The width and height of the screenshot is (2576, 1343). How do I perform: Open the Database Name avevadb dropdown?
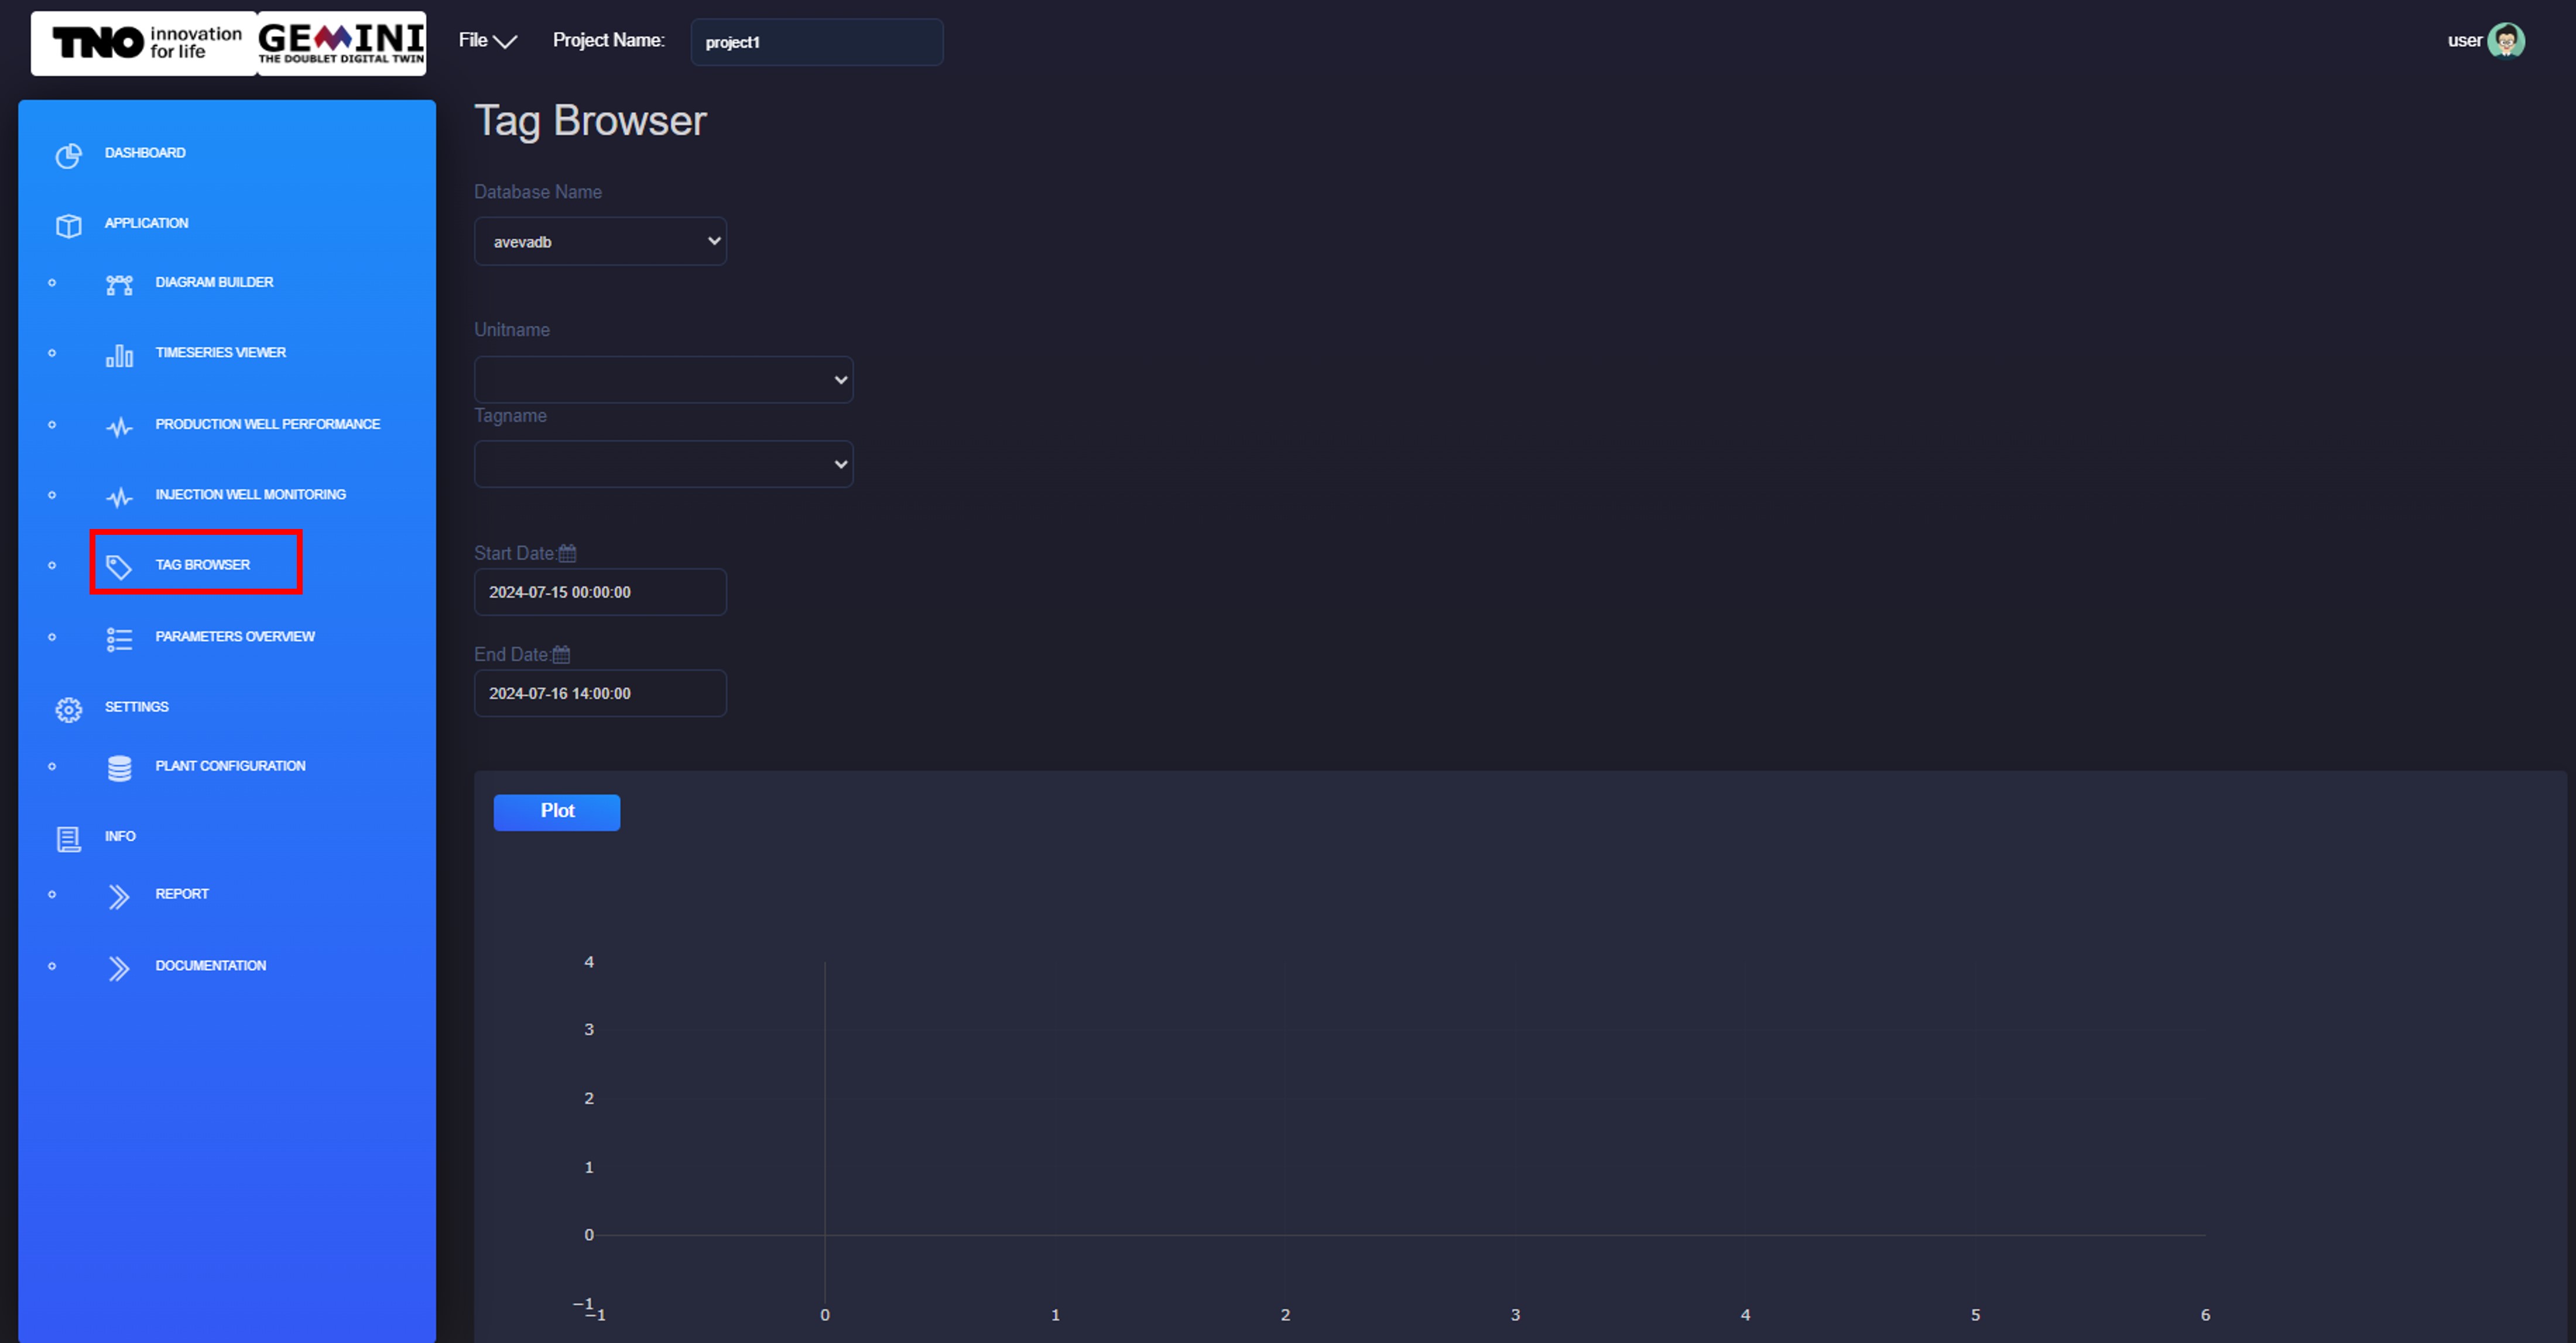coord(600,242)
